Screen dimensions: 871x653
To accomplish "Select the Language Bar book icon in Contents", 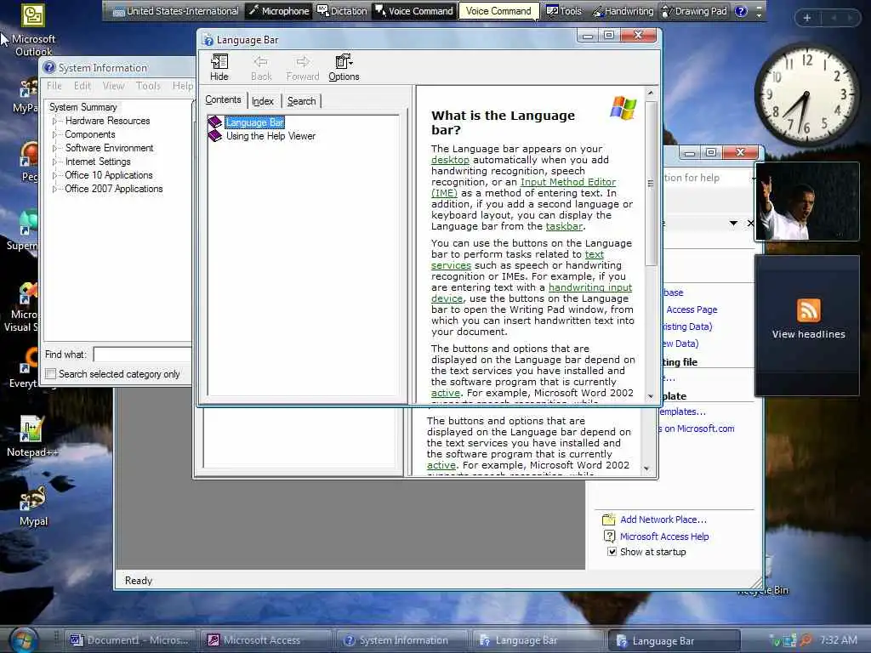I will click(x=215, y=122).
